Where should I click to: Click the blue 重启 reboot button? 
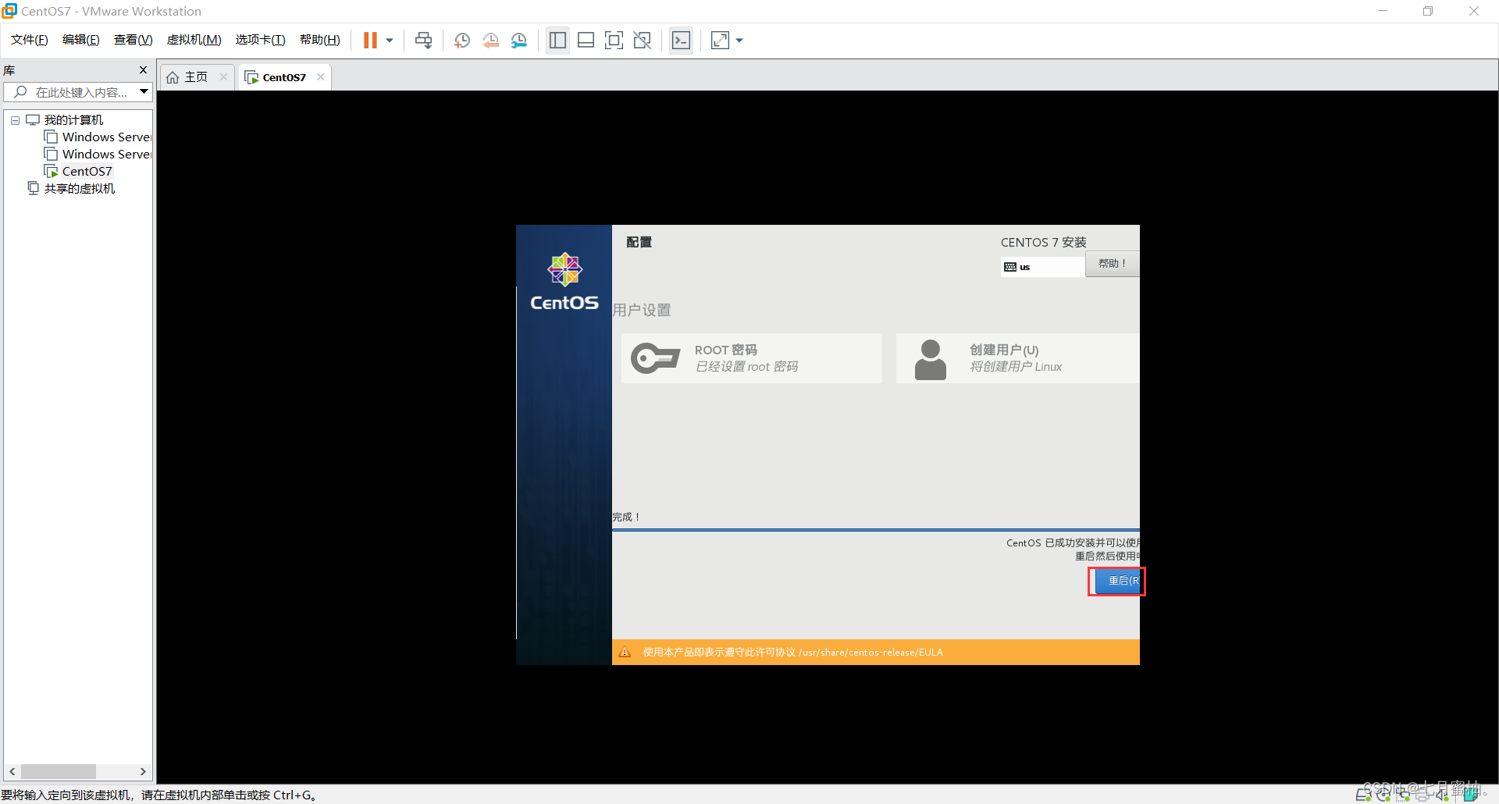pos(1117,581)
